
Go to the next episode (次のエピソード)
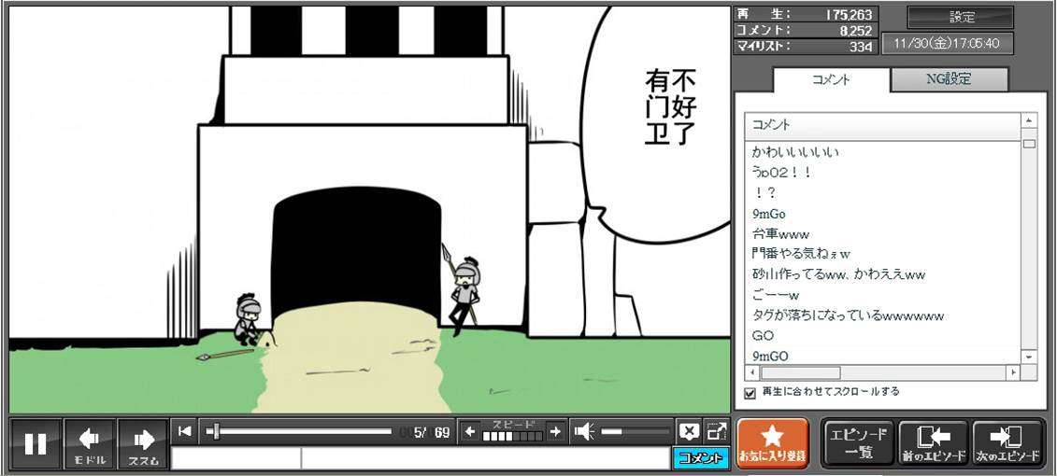(1007, 442)
